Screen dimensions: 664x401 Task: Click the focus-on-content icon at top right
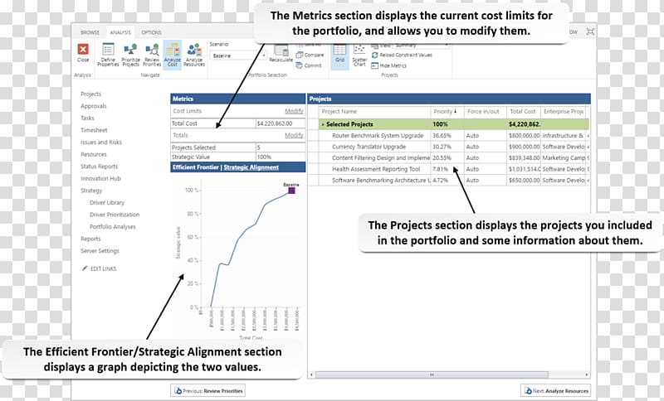(x=590, y=31)
